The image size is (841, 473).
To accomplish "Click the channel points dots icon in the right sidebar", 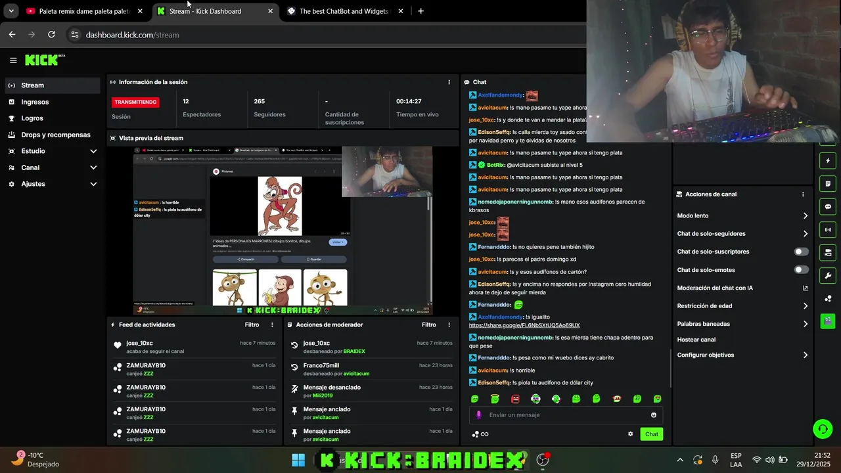I will click(x=828, y=298).
